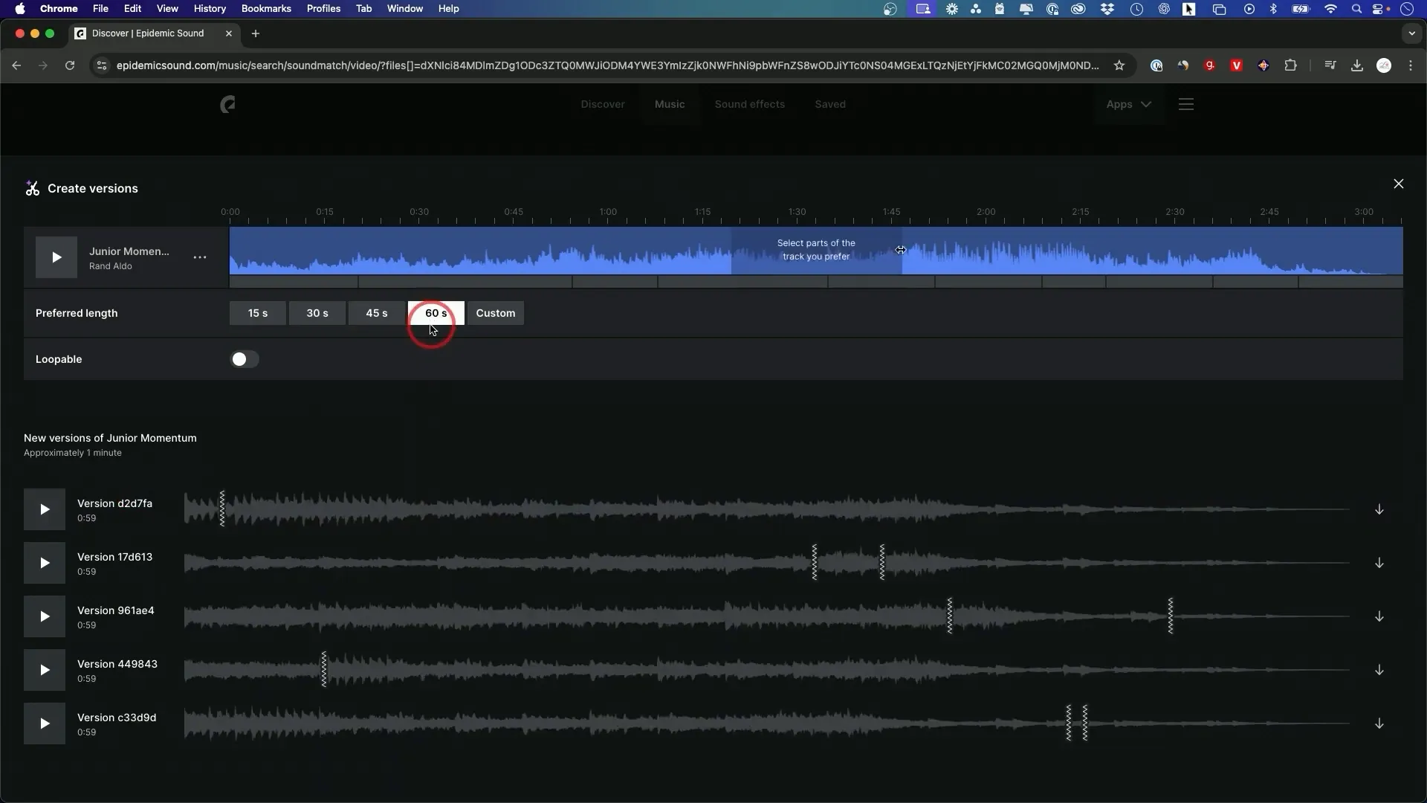Select 30s preferred length option
The width and height of the screenshot is (1427, 803).
(317, 313)
